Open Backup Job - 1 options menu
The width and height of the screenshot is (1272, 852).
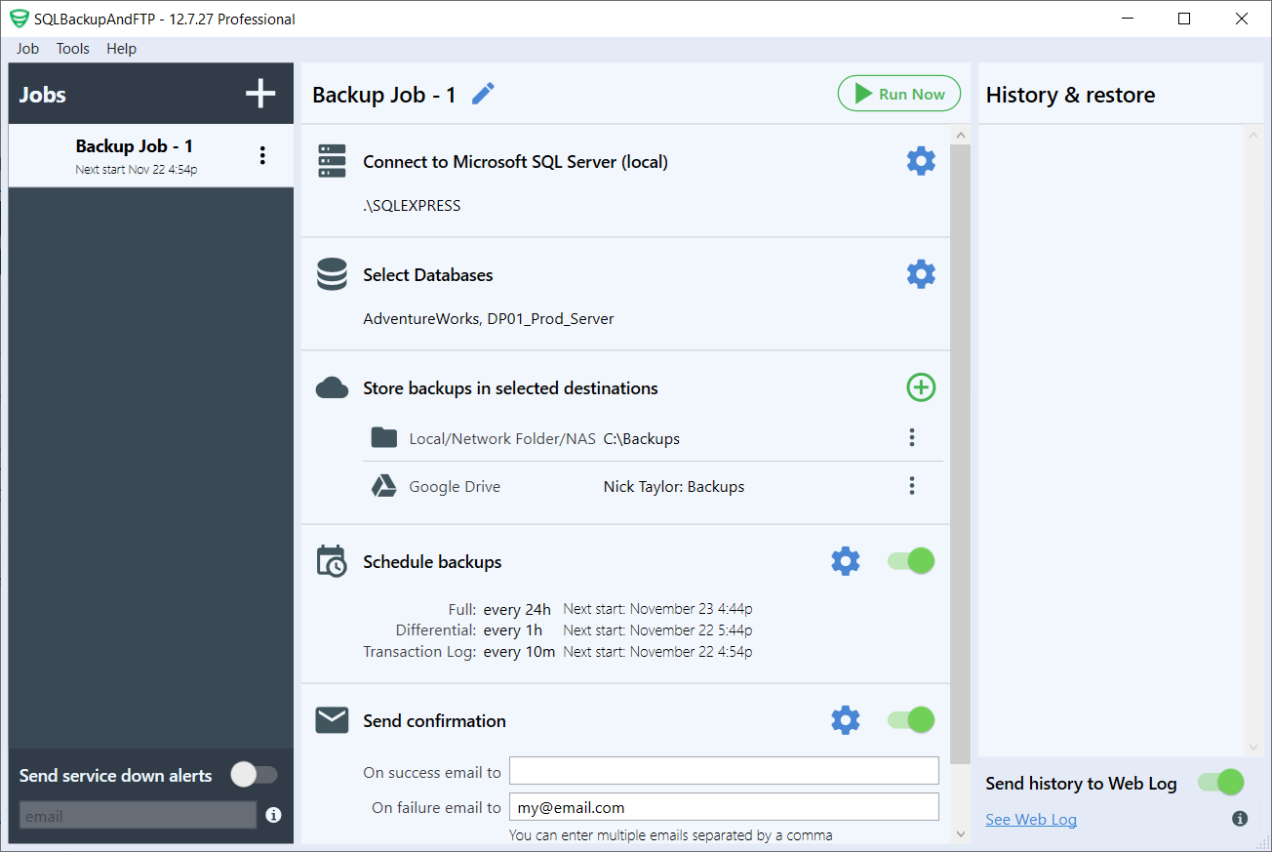262,154
